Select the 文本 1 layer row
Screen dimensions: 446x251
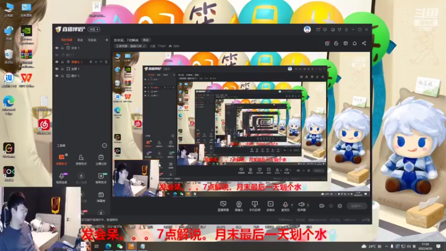(x=81, y=48)
